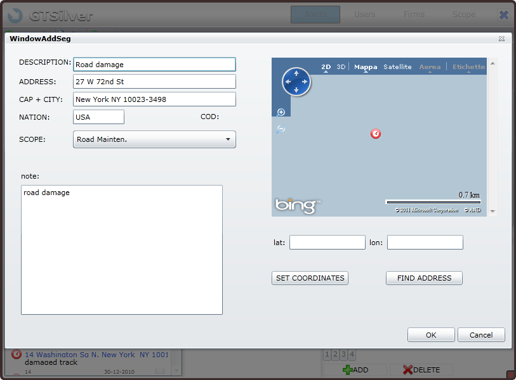Click red alert icon beside 14 Washington Sq

(x=17, y=355)
